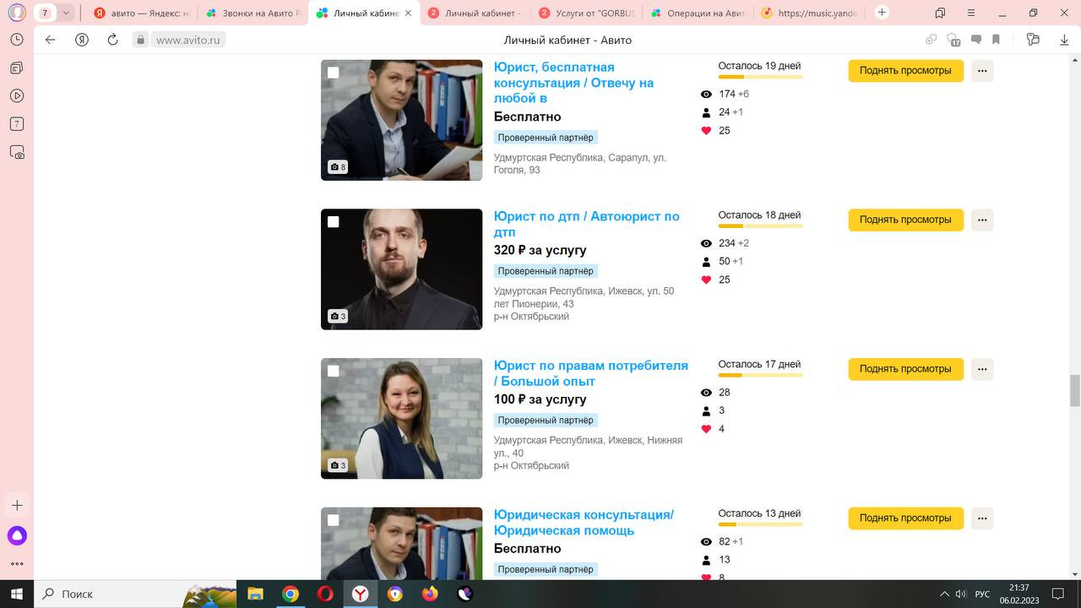Switch to Звонки на Авито tab

pos(252,13)
